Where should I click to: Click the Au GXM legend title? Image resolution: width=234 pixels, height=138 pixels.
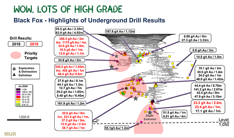pyautogui.click(x=23, y=86)
